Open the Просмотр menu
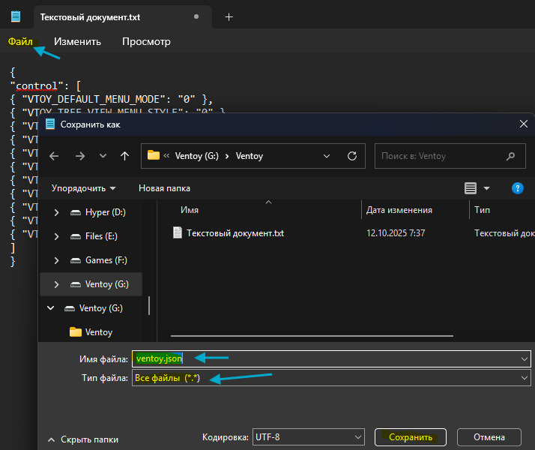Screen dimensions: 535x450 [x=146, y=41]
